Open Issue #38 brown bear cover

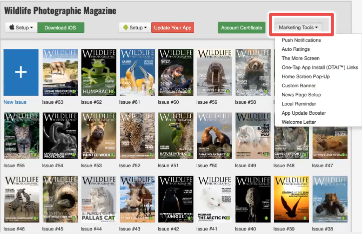(x=330, y=199)
